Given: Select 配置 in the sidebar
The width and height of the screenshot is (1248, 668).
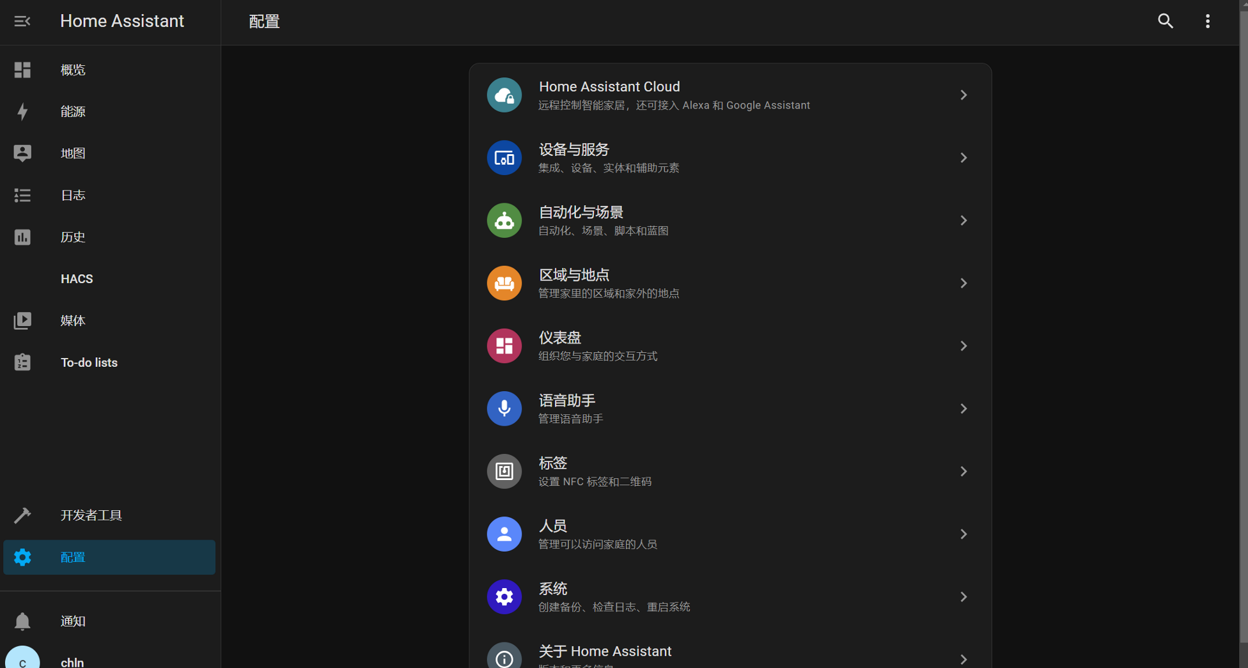Looking at the screenshot, I should 109,557.
